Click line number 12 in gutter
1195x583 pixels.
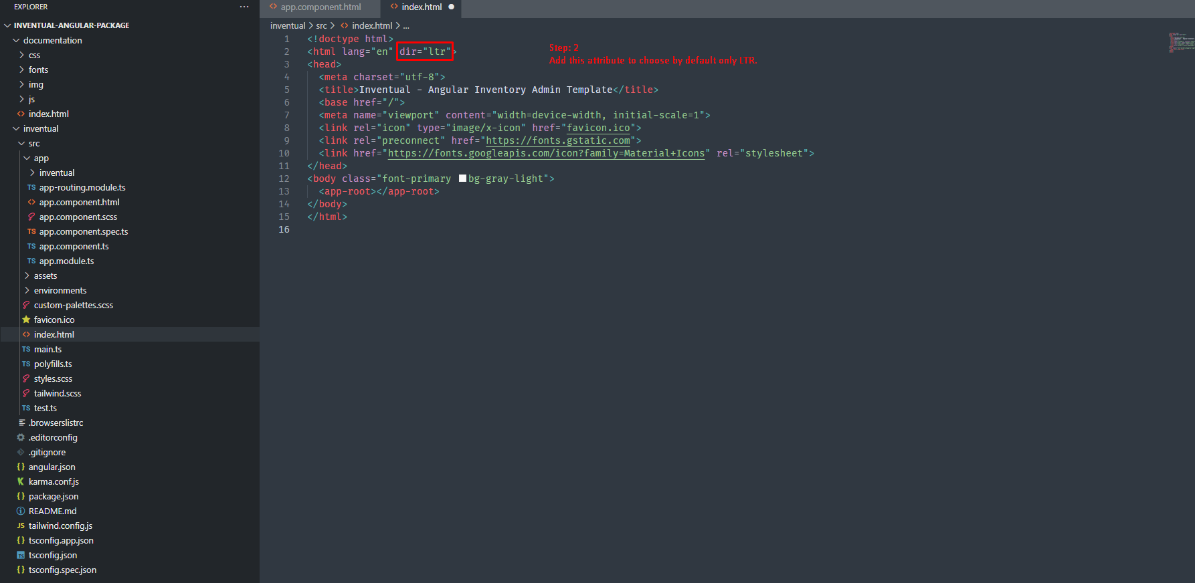pyautogui.click(x=284, y=179)
